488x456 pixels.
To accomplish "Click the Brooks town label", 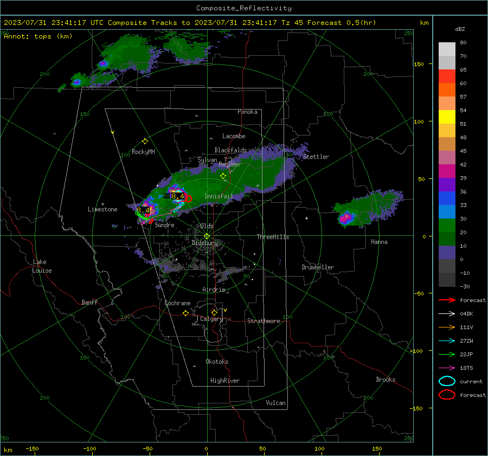I will 386,380.
